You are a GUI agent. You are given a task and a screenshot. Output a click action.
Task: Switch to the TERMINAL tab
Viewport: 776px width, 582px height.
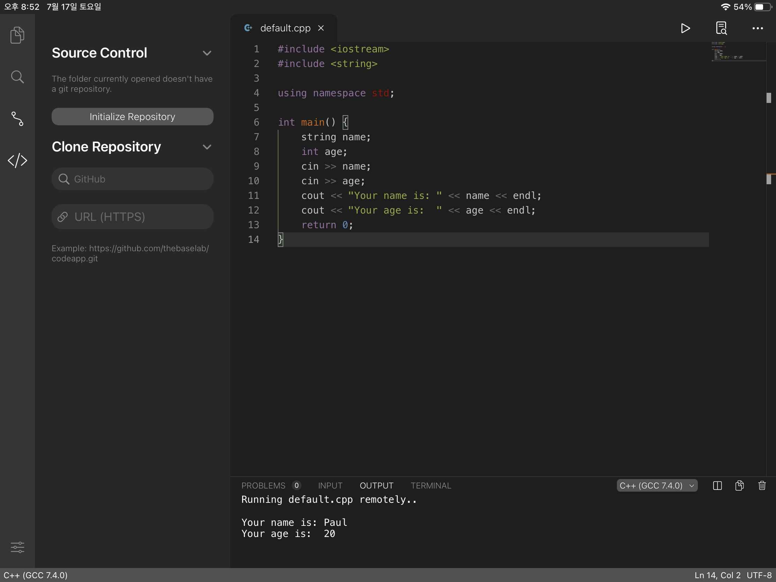431,486
